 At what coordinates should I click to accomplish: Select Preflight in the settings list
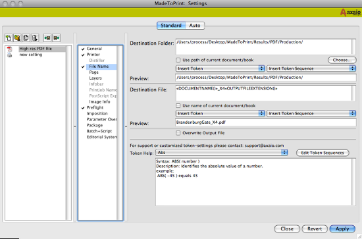(95, 107)
